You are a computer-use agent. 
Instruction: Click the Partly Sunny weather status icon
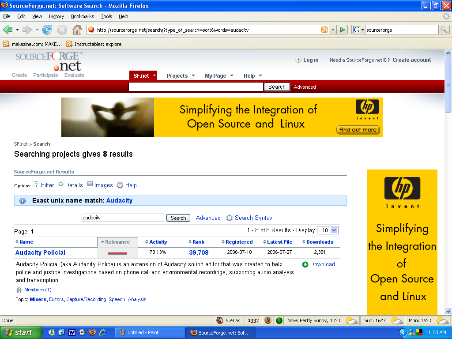[x=351, y=320]
